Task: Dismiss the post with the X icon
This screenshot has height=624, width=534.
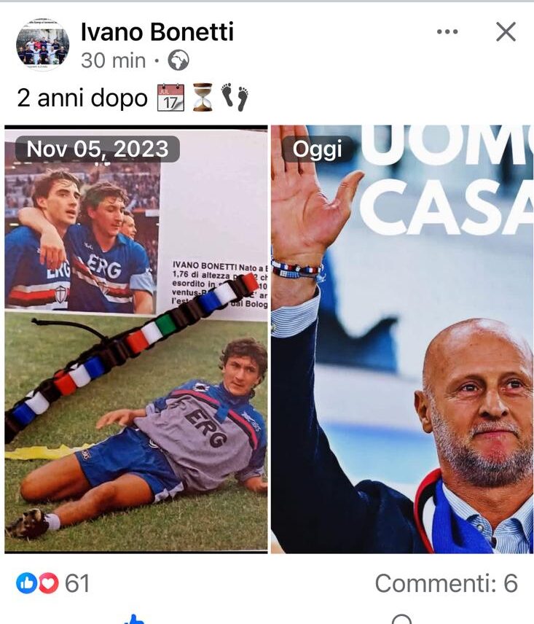Action: click(x=506, y=32)
